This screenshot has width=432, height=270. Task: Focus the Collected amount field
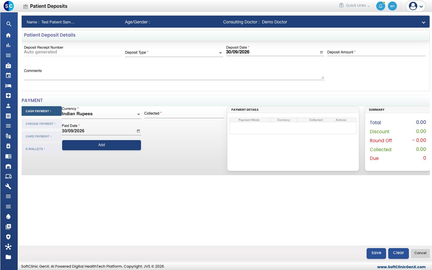184,114
